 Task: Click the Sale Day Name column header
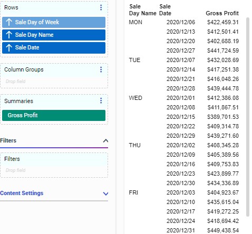143,10
